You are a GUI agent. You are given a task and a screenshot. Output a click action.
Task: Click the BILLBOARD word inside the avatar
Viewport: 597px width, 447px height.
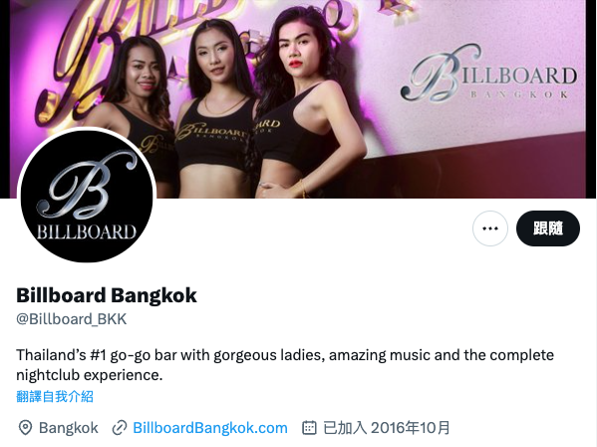click(x=87, y=232)
